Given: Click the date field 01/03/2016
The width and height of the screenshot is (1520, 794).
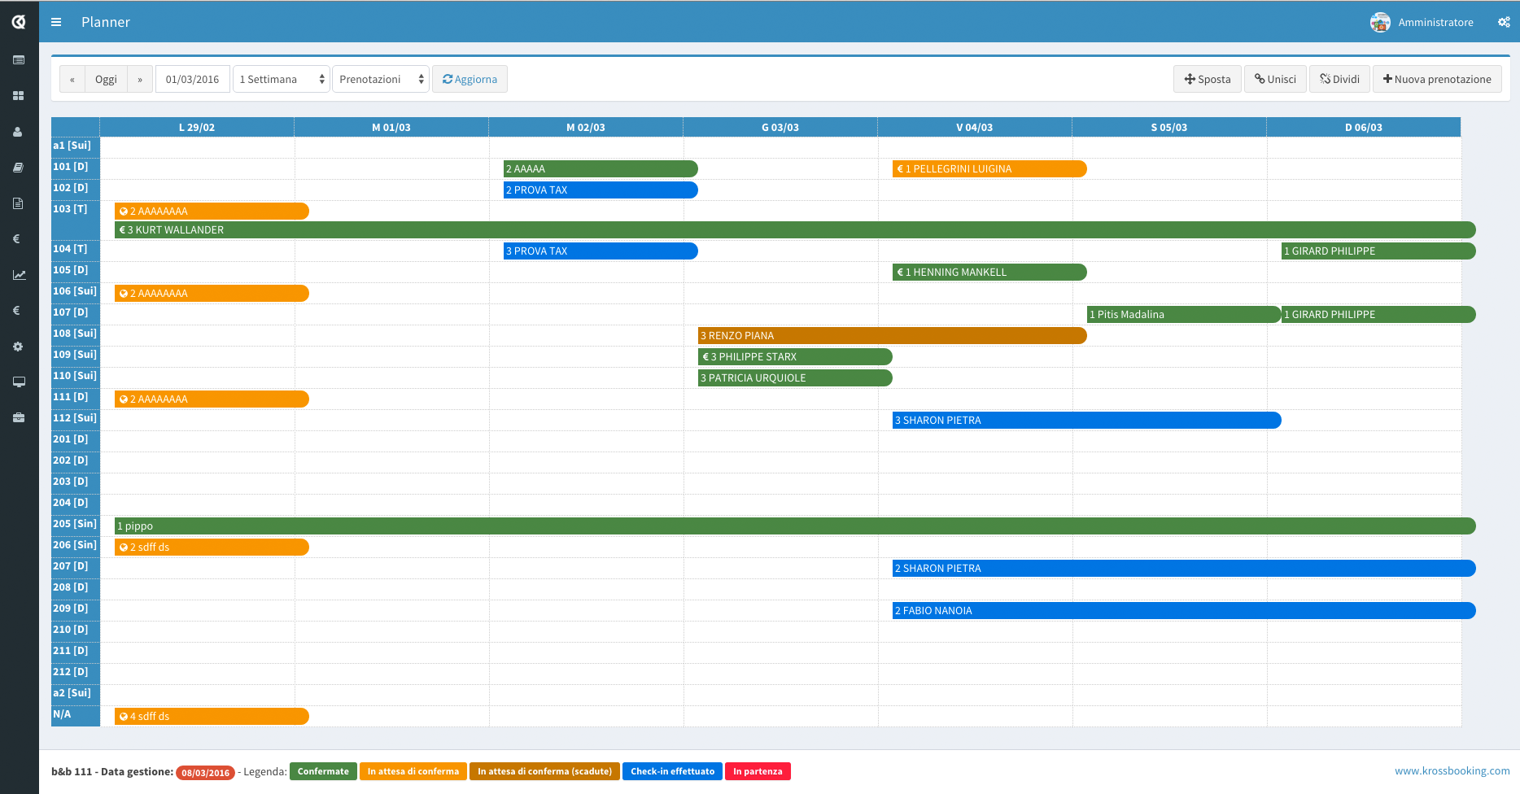Looking at the screenshot, I should pyautogui.click(x=193, y=79).
